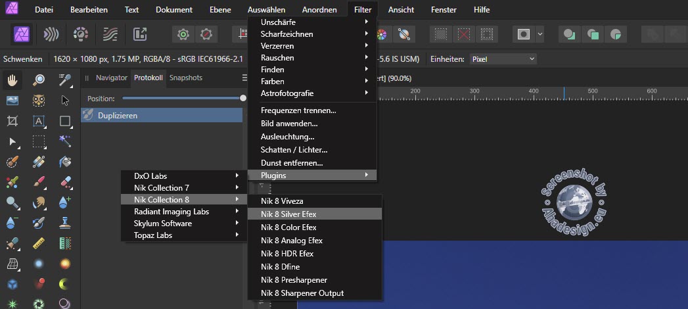This screenshot has width=688, height=309.
Task: Select the Color Picker eyedropper tool
Action: click(x=65, y=80)
